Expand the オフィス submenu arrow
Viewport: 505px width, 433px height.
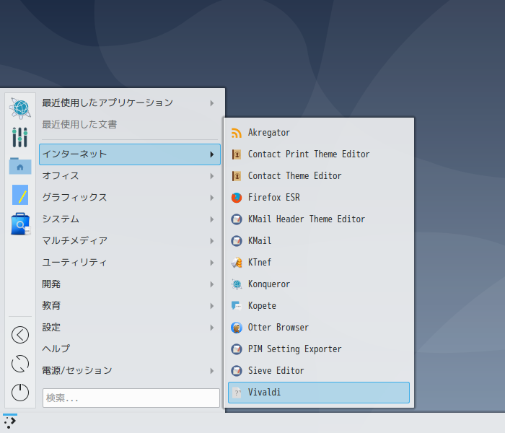(x=212, y=176)
